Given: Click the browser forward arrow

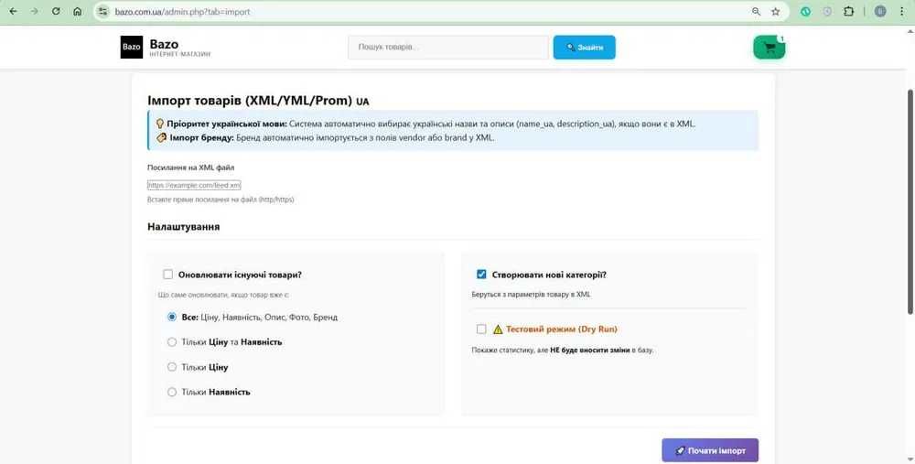Looking at the screenshot, I should [x=35, y=11].
